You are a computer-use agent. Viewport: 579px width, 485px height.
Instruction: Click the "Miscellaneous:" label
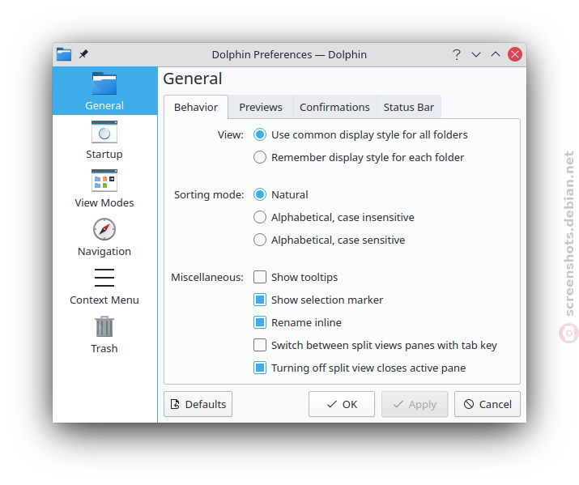(x=207, y=277)
